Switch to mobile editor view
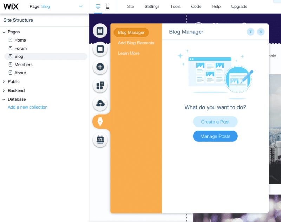The image size is (281, 222). (107, 6)
